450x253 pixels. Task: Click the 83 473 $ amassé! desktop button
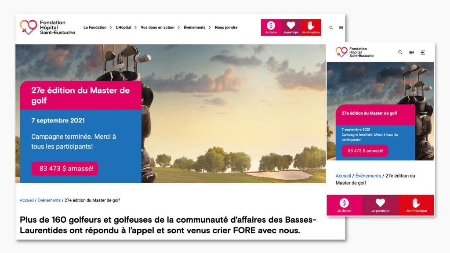[65, 168]
